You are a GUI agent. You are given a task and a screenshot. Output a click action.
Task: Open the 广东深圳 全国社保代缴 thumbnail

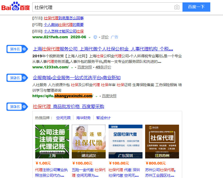[x=126, y=142]
